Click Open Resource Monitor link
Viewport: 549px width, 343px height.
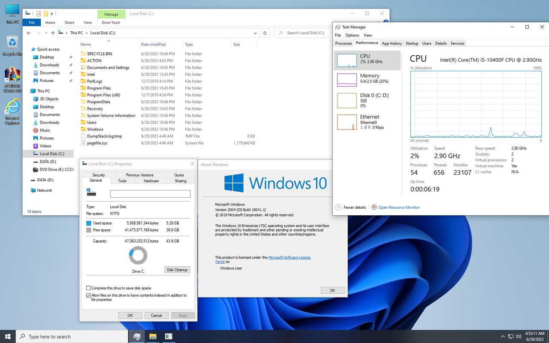click(x=399, y=207)
